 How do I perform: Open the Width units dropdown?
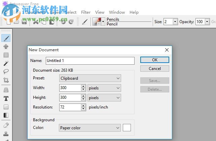104,88
